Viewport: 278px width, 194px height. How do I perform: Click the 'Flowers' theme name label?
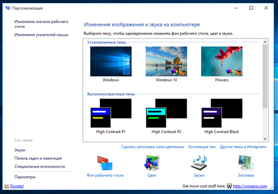(x=222, y=80)
